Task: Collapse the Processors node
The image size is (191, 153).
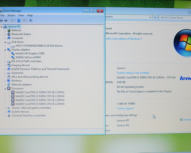Action: (5, 89)
